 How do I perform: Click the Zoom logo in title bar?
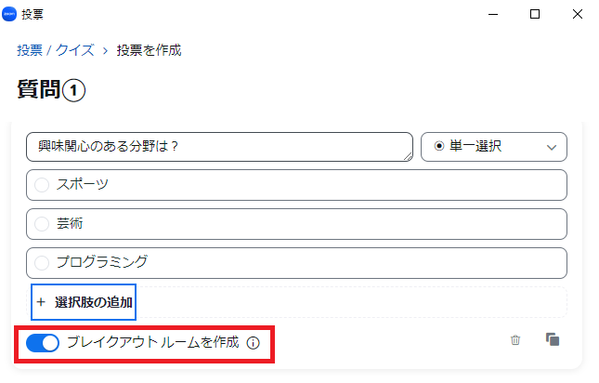pyautogui.click(x=9, y=14)
